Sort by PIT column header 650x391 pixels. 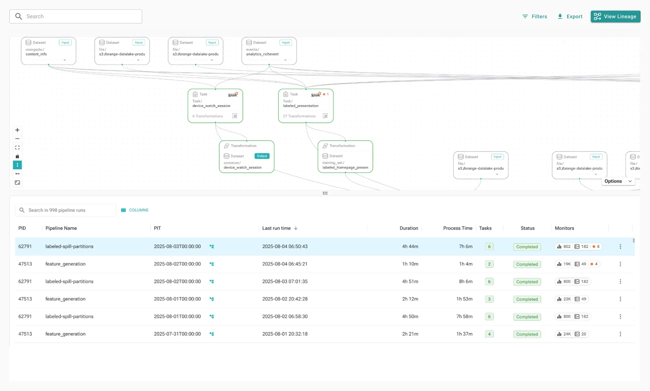(x=157, y=228)
